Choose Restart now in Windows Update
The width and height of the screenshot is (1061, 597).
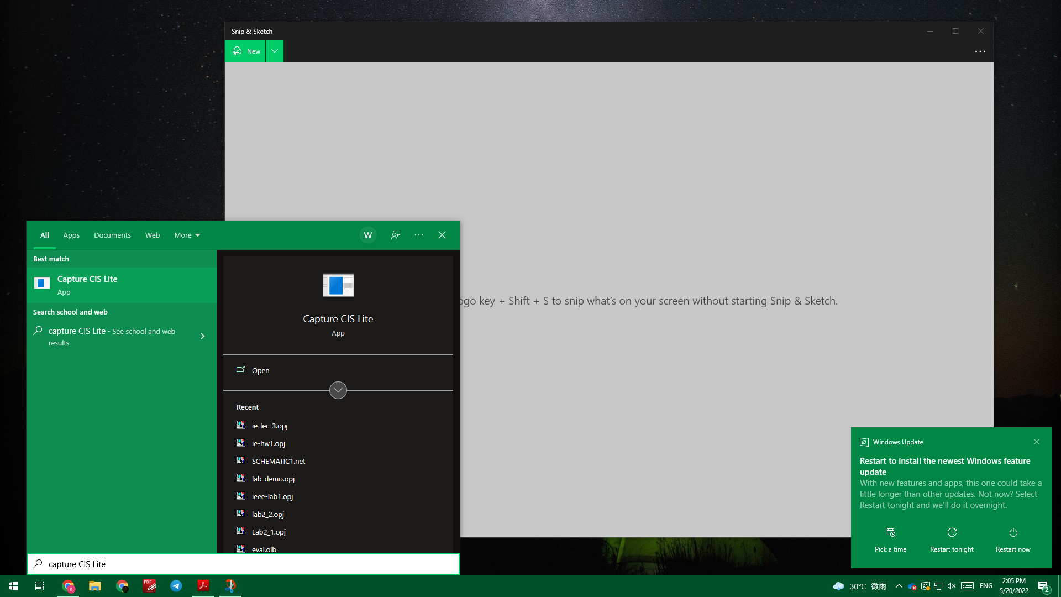[x=1013, y=540]
